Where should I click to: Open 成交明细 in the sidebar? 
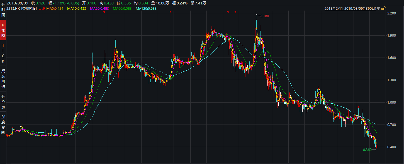tap(3, 79)
